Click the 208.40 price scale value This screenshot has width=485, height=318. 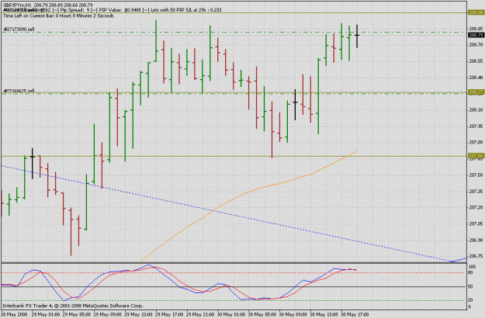[476, 78]
